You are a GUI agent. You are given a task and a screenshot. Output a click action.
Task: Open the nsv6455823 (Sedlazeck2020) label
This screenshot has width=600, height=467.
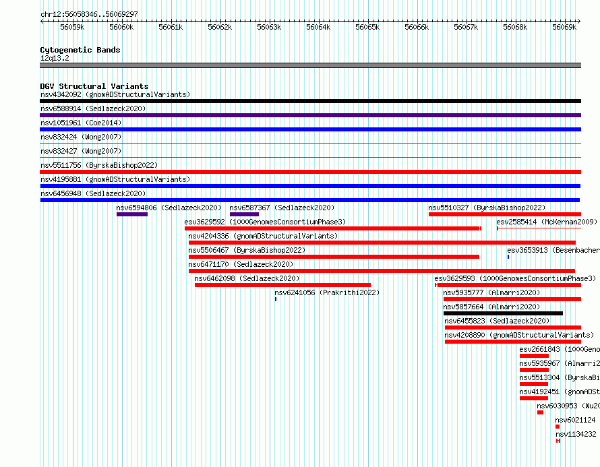click(497, 321)
